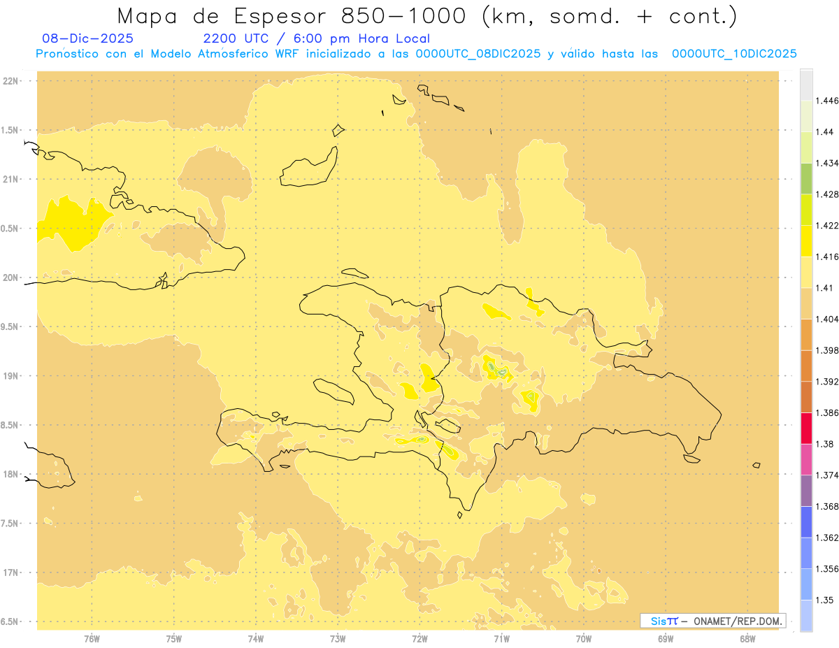Click the 17N latitude label
Viewport: 839px width, 648px height.
pyautogui.click(x=10, y=573)
